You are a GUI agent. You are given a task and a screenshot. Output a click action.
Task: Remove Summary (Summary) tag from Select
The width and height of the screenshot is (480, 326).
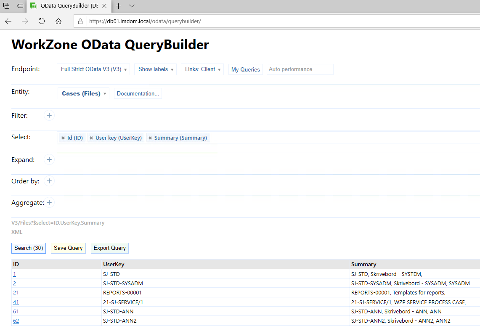click(150, 138)
